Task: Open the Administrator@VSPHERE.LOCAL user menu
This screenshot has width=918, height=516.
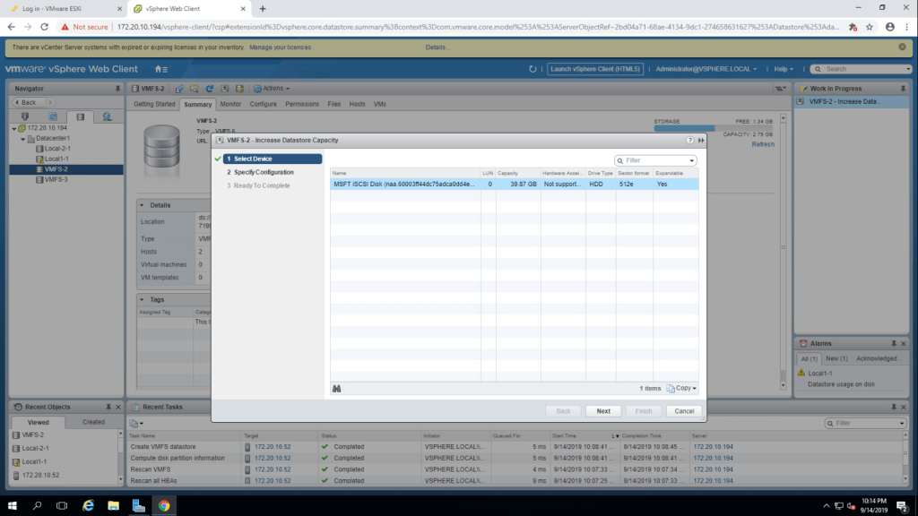Action: click(706, 69)
